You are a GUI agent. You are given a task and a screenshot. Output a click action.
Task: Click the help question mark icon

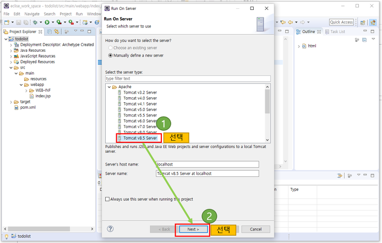(110, 229)
